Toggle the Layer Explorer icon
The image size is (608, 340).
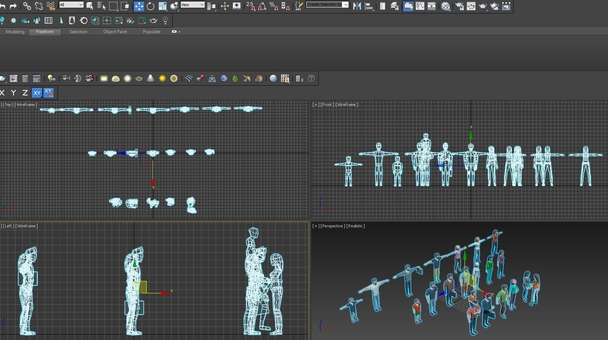(x=395, y=6)
